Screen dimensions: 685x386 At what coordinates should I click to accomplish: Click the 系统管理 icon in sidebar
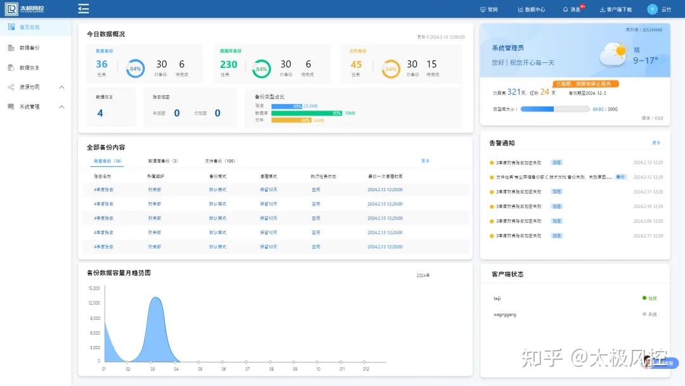point(11,107)
